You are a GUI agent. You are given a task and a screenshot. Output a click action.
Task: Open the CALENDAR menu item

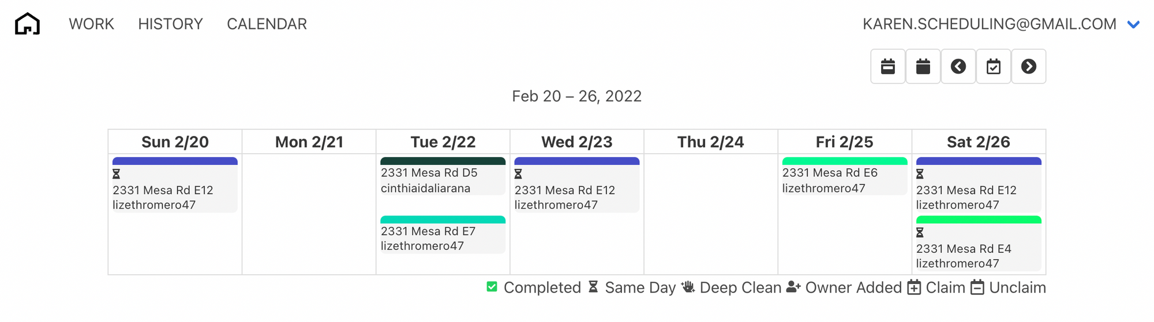(x=267, y=24)
